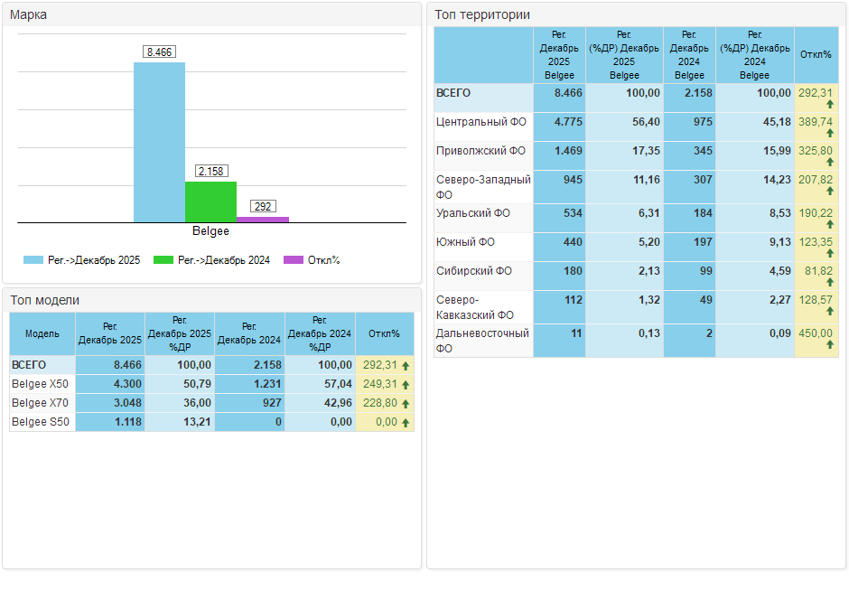Click green arrow for Сибирский ФО deviation
The width and height of the screenshot is (849, 600).
pos(829,283)
